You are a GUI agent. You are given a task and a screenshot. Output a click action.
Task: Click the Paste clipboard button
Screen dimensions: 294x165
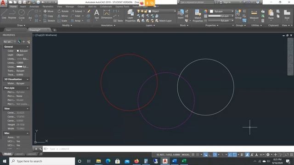[271, 14]
